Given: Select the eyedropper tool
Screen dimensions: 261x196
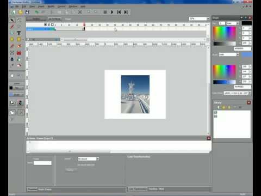Looking at the screenshot, I should tap(12, 66).
